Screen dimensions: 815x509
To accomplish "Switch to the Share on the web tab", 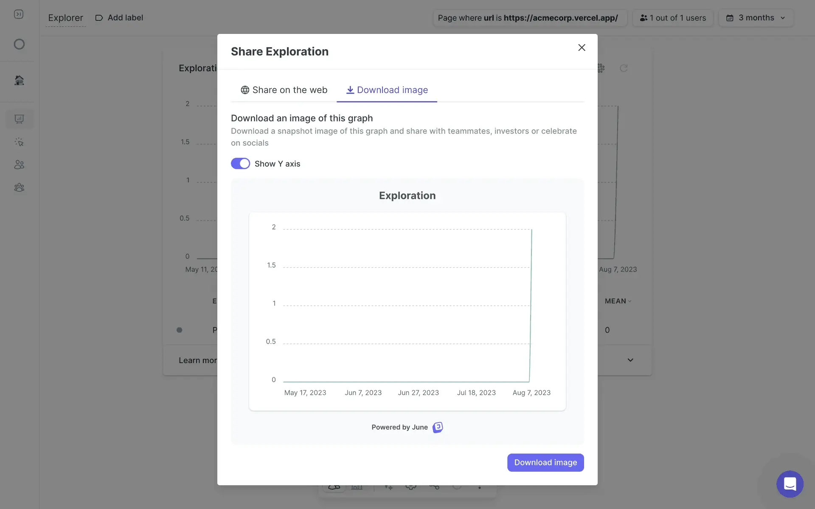I will 284,90.
